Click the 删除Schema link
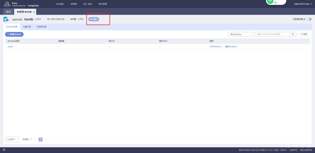The image size is (315, 153). click(231, 47)
